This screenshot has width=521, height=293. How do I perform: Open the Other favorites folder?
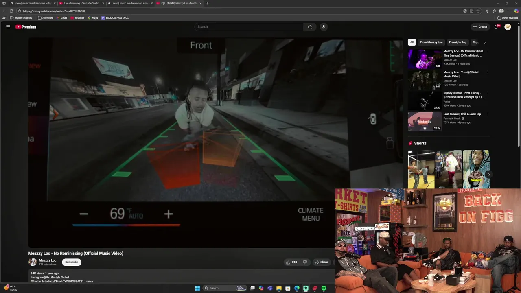click(x=508, y=18)
